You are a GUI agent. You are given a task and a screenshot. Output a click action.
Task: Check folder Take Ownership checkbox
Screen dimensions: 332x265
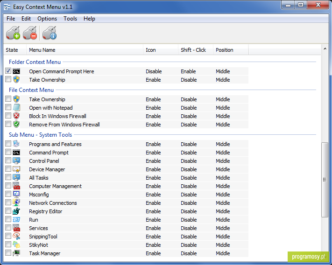point(8,79)
